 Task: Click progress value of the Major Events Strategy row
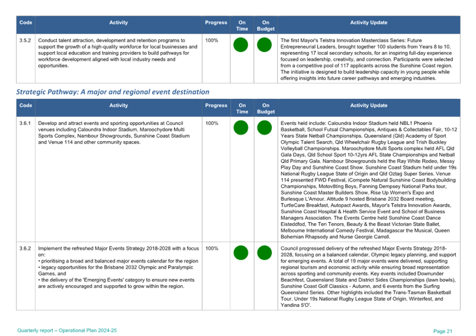coord(211,248)
